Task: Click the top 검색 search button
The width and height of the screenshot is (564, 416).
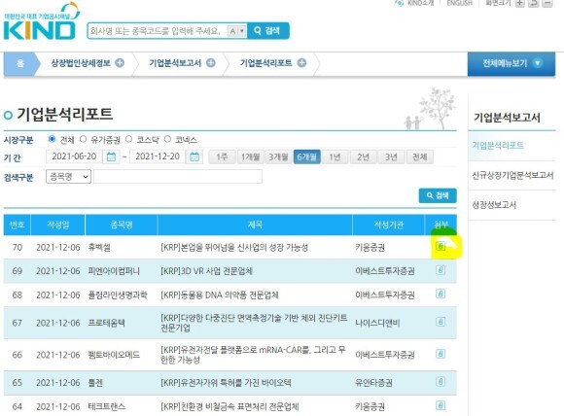Action: point(268,31)
